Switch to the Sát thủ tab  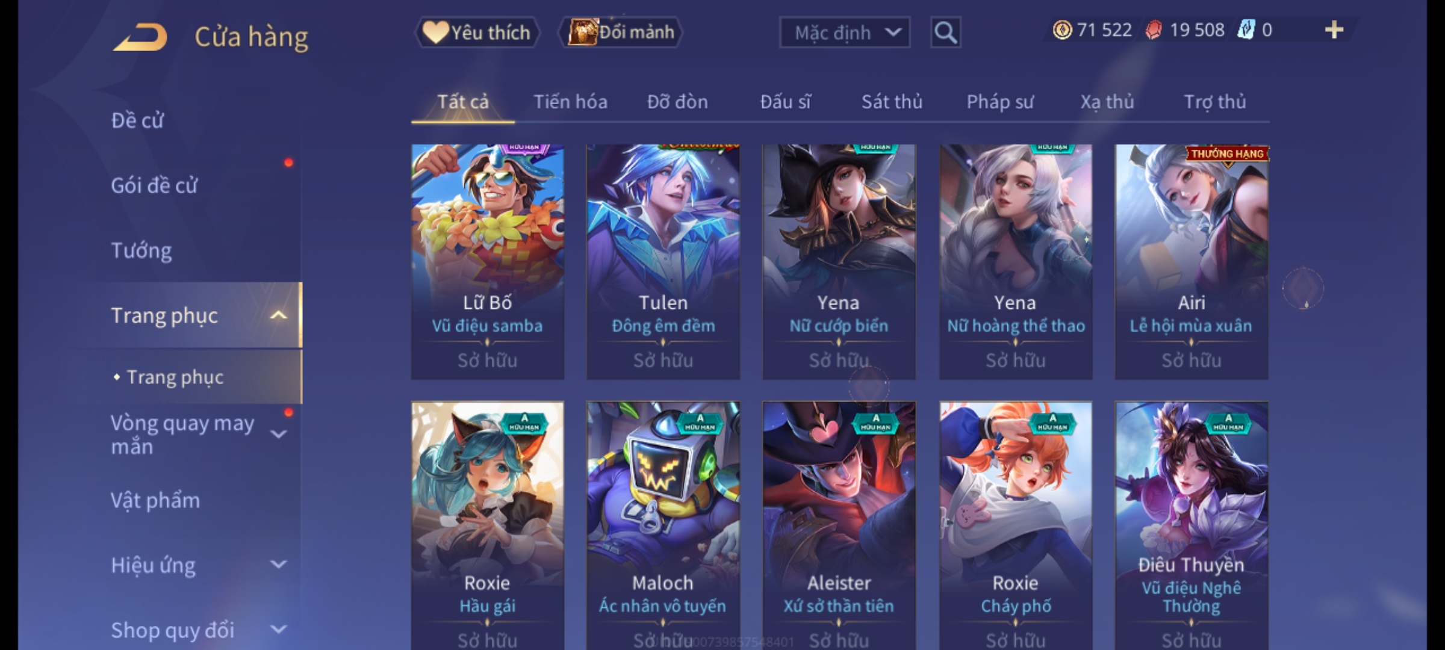(x=892, y=102)
